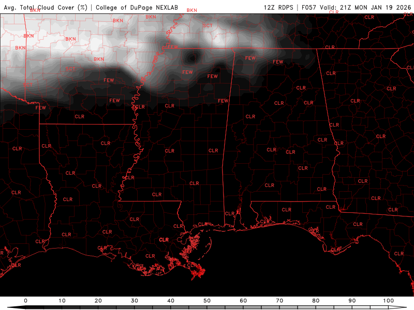This screenshot has width=414, height=310.
Task: Click the colorbar label "40"
Action: click(x=171, y=301)
